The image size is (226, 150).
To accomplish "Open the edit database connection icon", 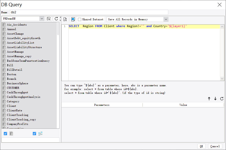I will [48, 19].
